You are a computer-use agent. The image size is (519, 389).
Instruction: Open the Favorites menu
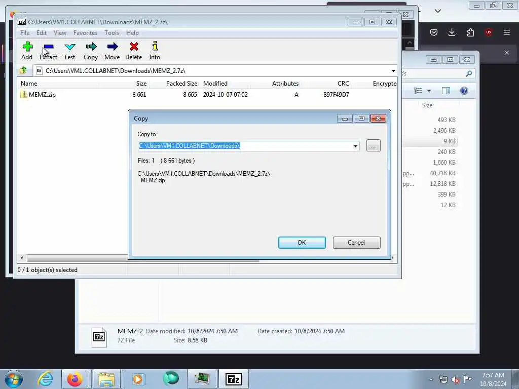tap(85, 33)
